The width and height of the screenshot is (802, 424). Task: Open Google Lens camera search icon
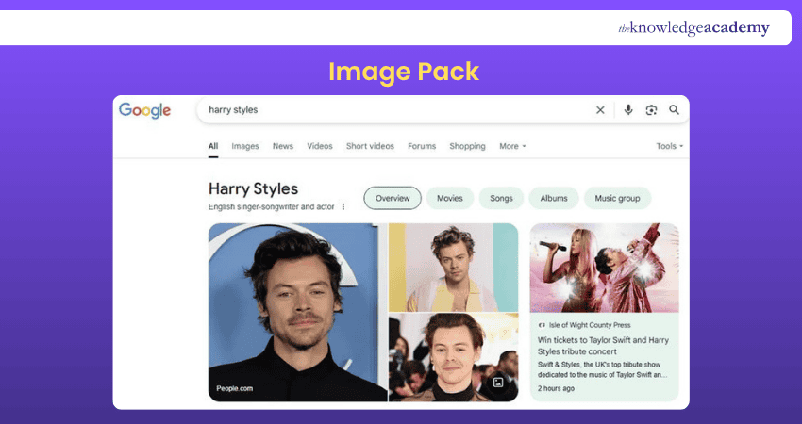click(651, 110)
